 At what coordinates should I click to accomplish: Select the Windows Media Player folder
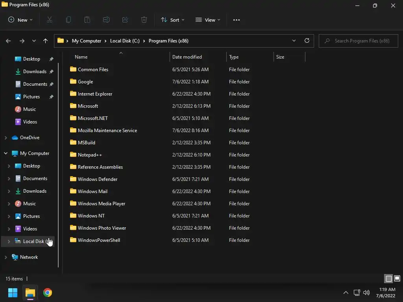tap(102, 203)
